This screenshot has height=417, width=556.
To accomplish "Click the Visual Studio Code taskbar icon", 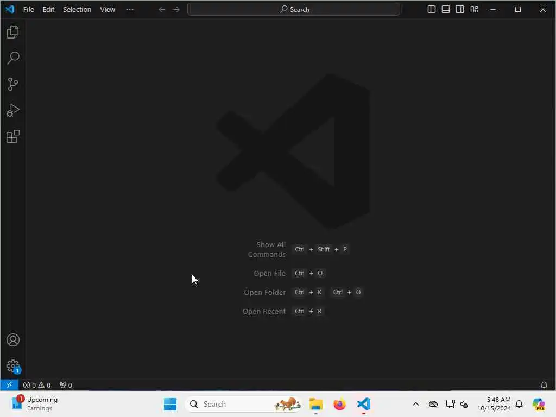I will (364, 404).
